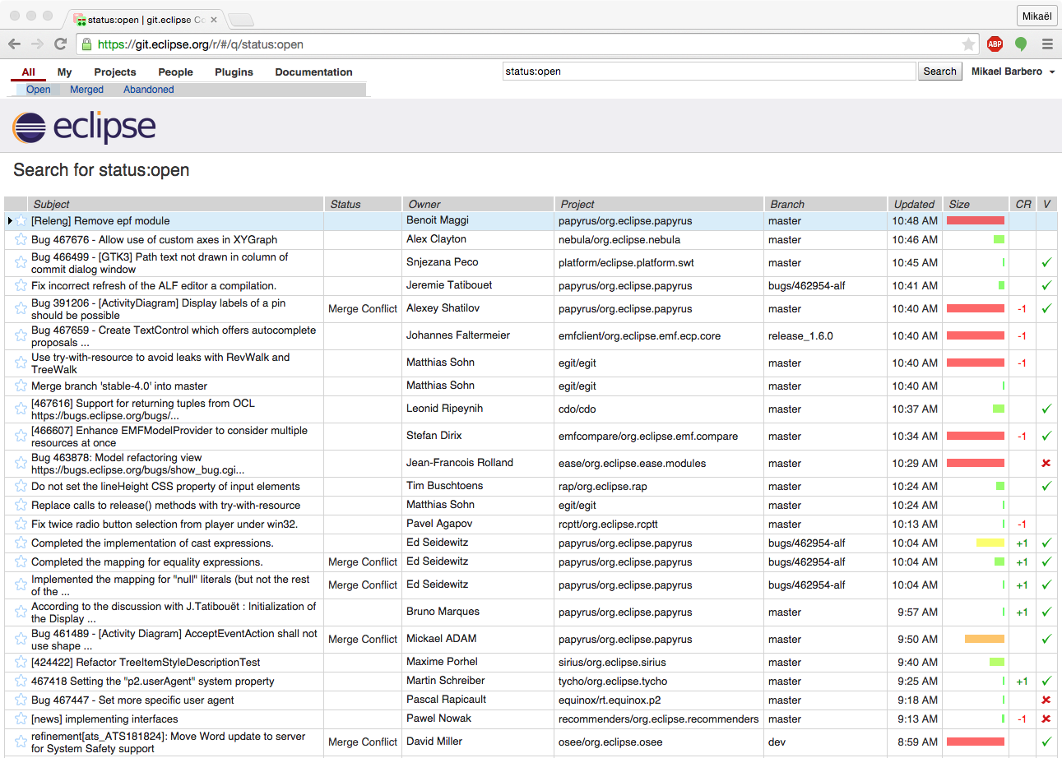Open project sirius/org.eclipse.sirius
1062x758 pixels.
pyautogui.click(x=612, y=662)
